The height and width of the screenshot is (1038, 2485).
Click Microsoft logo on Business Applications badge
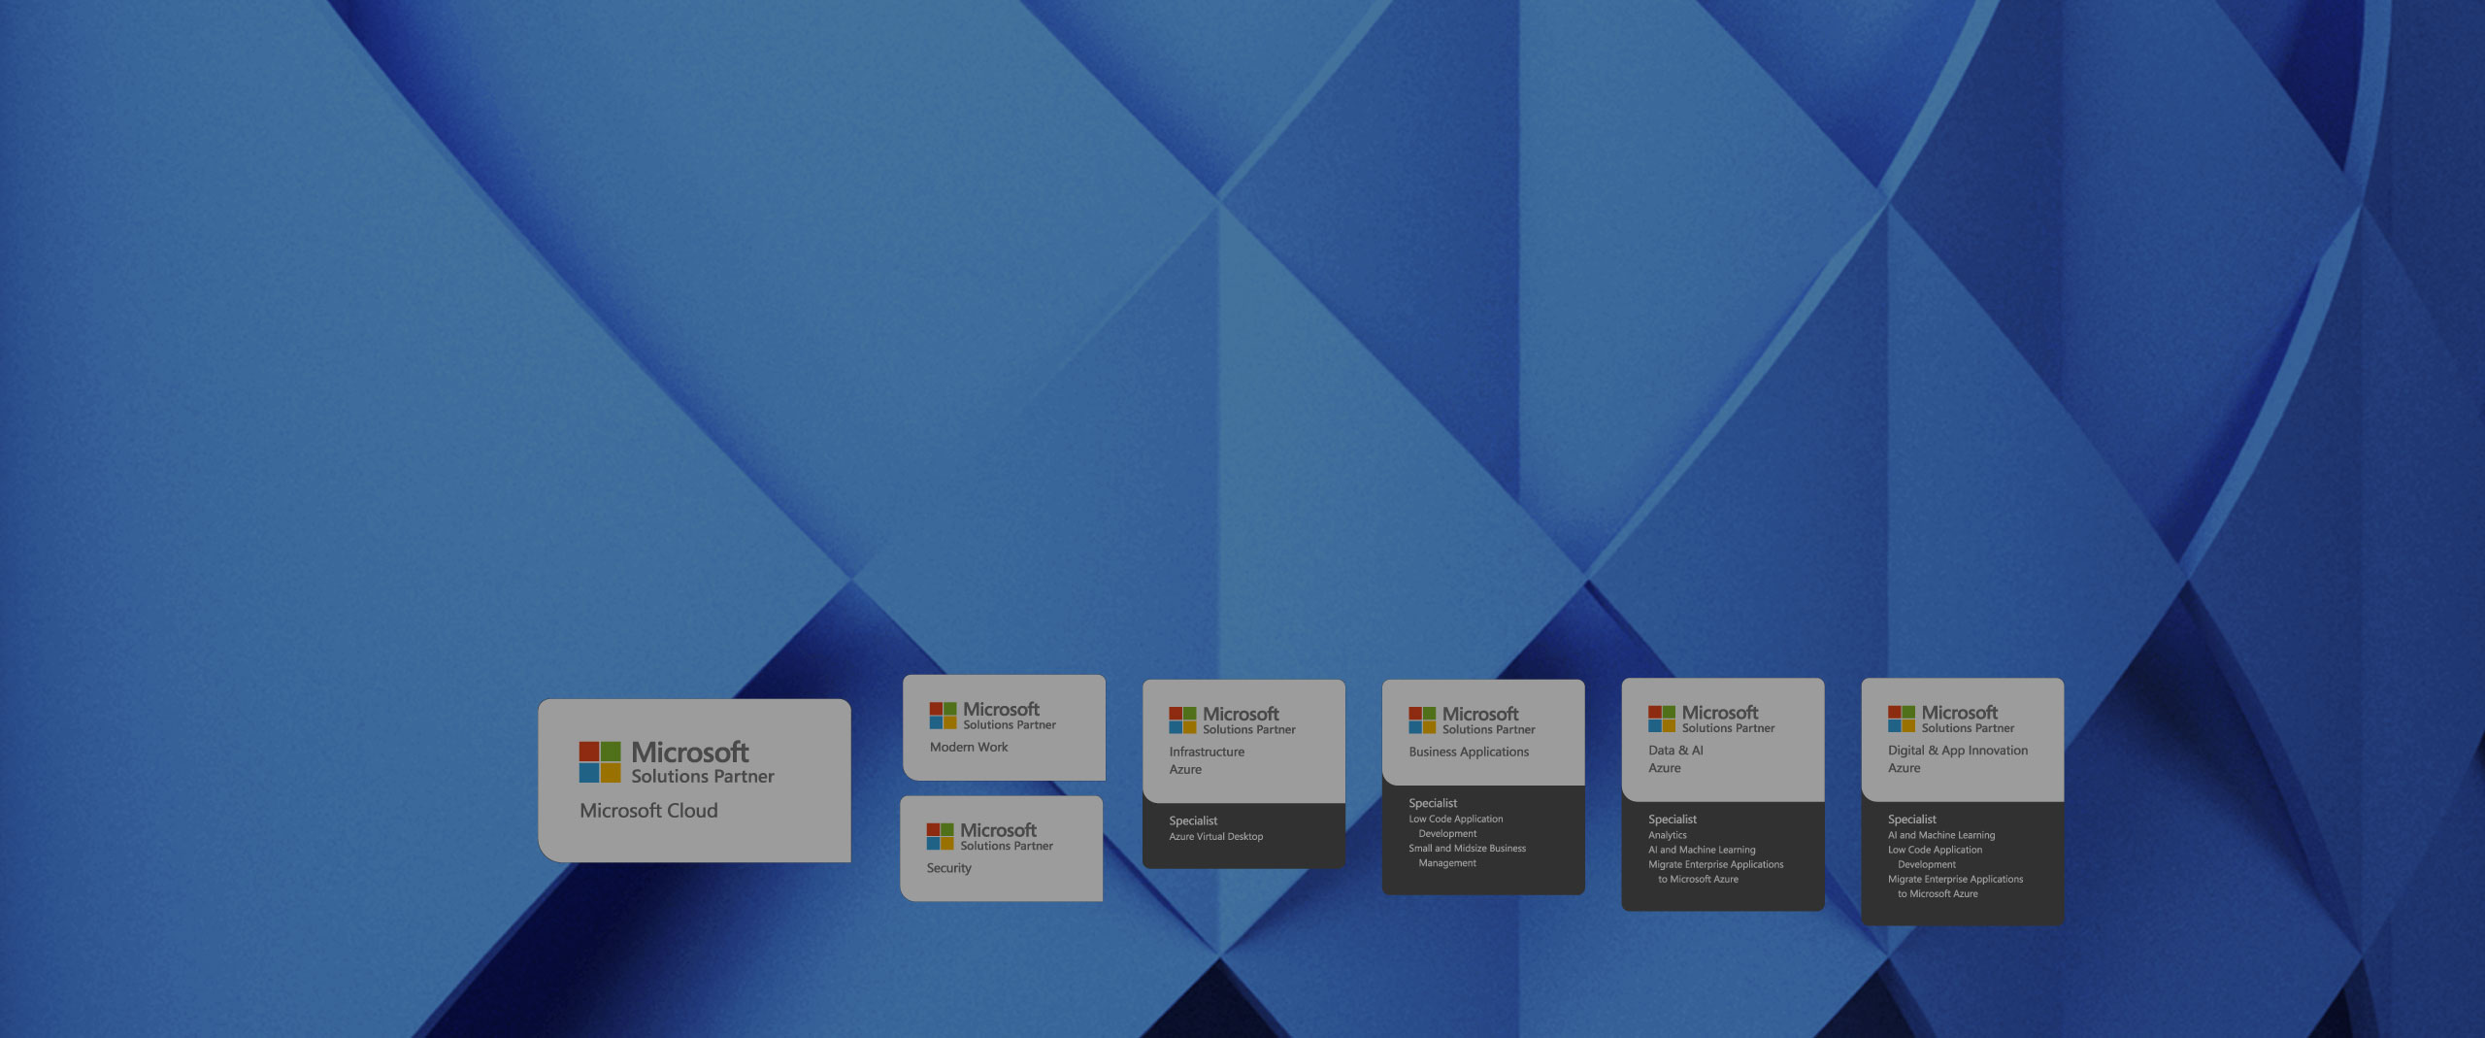click(x=1422, y=720)
